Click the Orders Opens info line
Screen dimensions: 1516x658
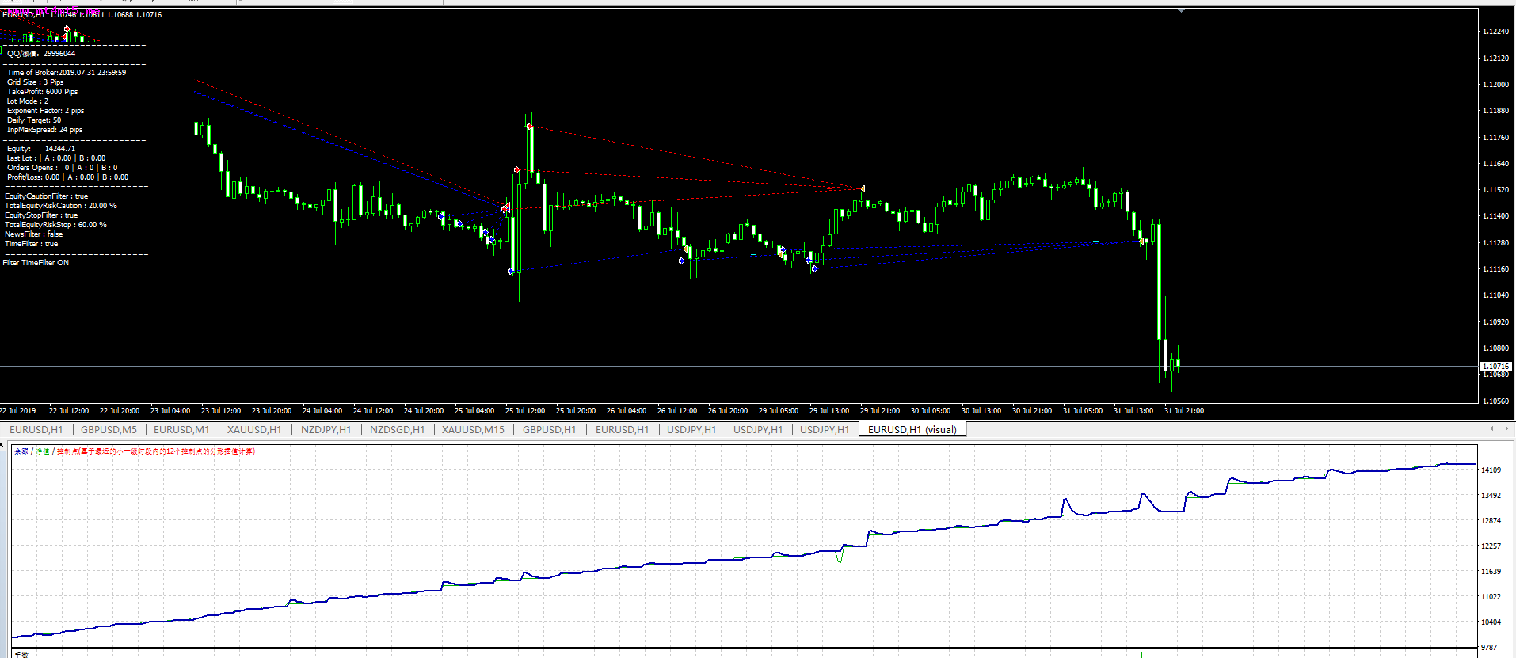click(x=63, y=168)
